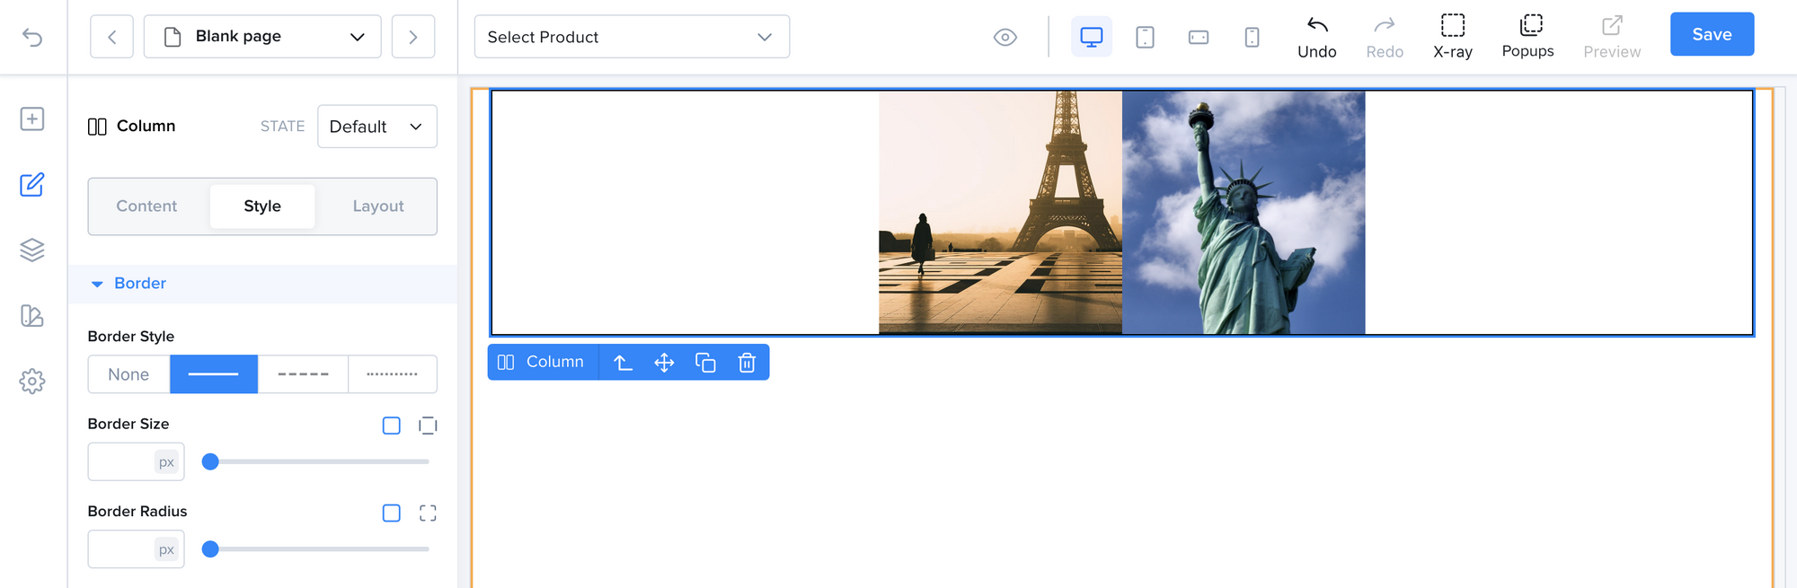The width and height of the screenshot is (1797, 588).
Task: Select the dotted border style
Action: point(393,374)
